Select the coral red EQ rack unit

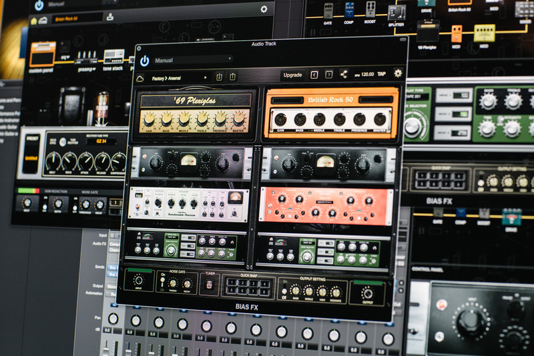coord(326,206)
